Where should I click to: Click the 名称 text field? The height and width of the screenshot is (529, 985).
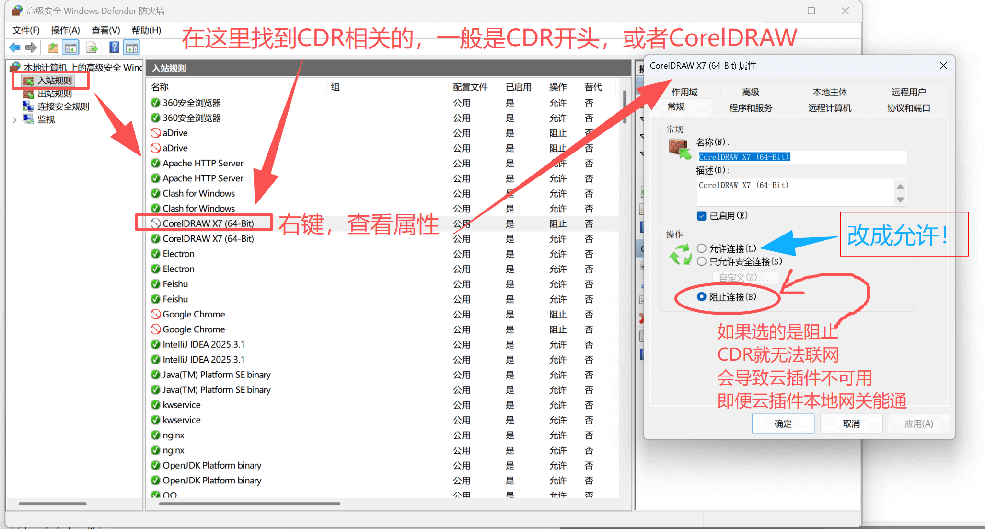pos(801,157)
